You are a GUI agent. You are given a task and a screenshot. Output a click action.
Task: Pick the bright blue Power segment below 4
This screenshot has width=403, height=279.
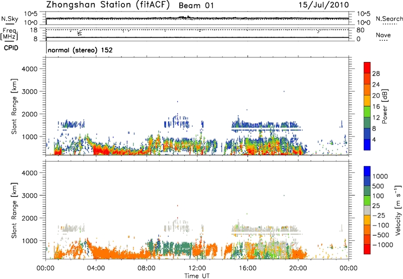(x=367, y=145)
